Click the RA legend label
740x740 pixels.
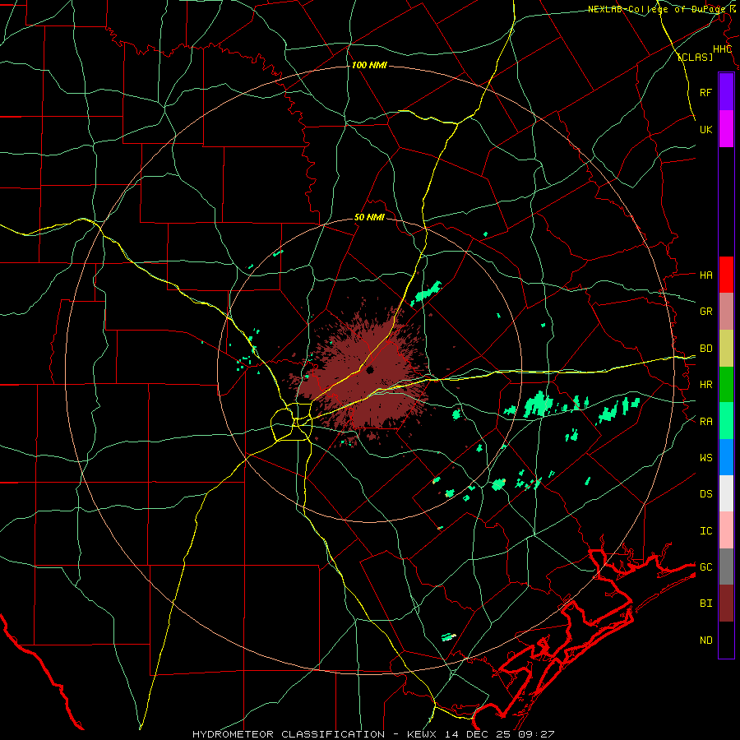click(706, 422)
